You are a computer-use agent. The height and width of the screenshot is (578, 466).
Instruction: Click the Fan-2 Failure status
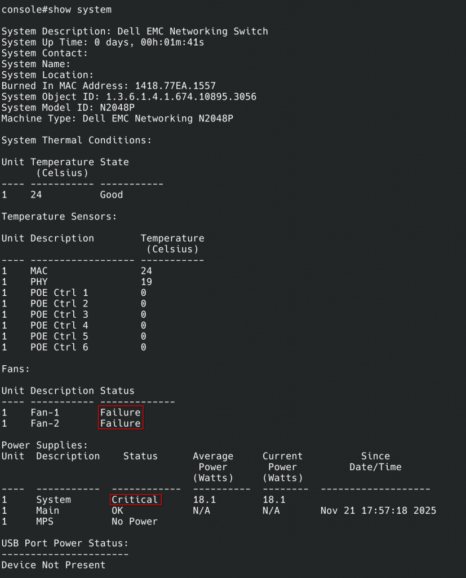121,423
